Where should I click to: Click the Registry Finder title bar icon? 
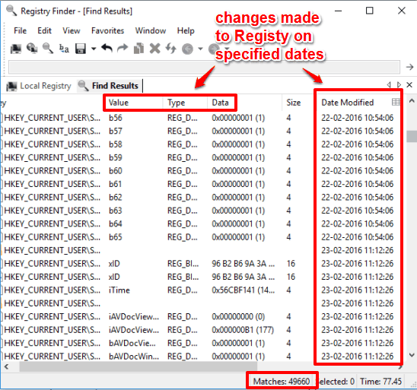(11, 11)
